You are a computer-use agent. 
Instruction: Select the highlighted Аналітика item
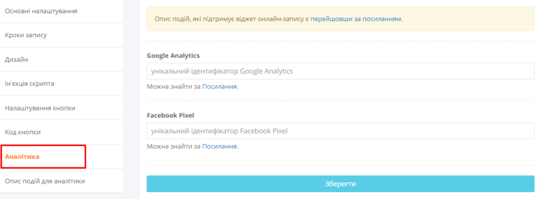(43, 157)
